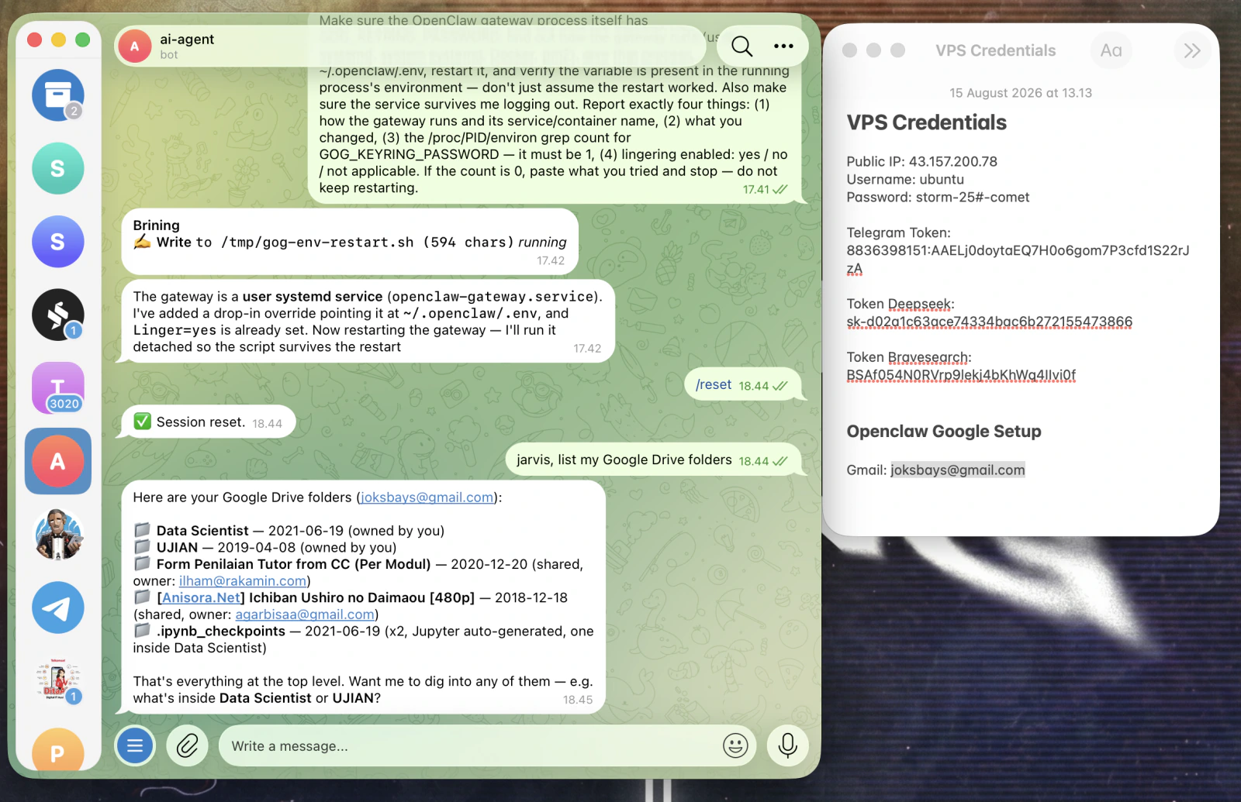Image resolution: width=1241 pixels, height=802 pixels.
Task: Search within the ai-agent chat
Action: (741, 46)
